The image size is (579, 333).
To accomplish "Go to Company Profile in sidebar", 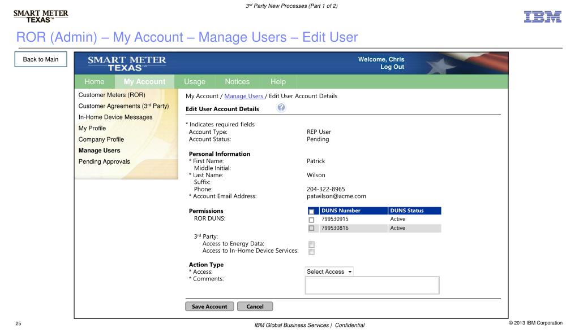I will [101, 139].
